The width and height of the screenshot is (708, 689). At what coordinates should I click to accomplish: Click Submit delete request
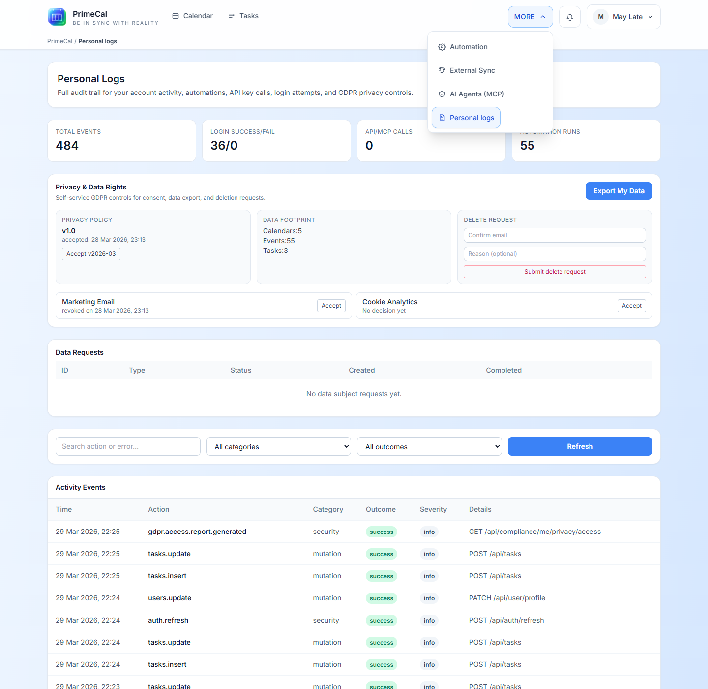click(555, 271)
